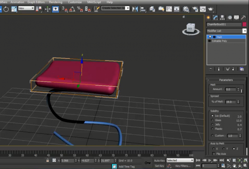Click Configure Modifier Sets icon
This screenshot has height=169, width=249.
(242, 69)
